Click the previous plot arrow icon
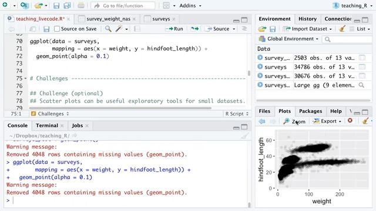 [262, 121]
